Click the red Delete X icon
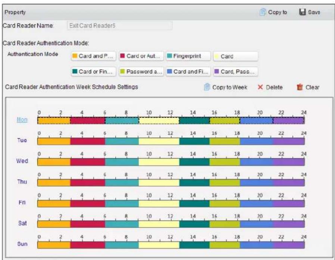Viewport: 335px width, 260px height. (x=260, y=87)
